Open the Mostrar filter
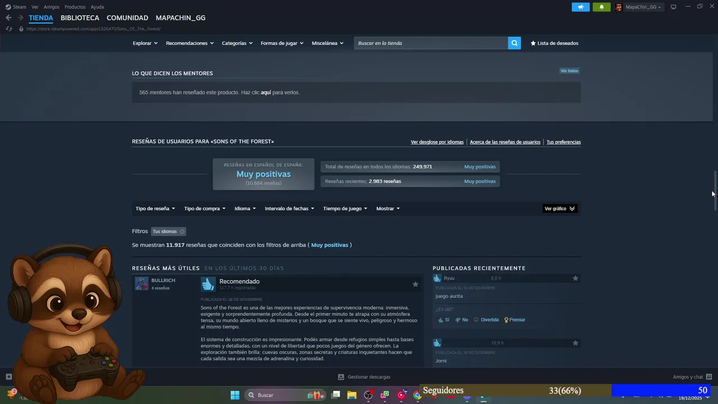 point(388,209)
